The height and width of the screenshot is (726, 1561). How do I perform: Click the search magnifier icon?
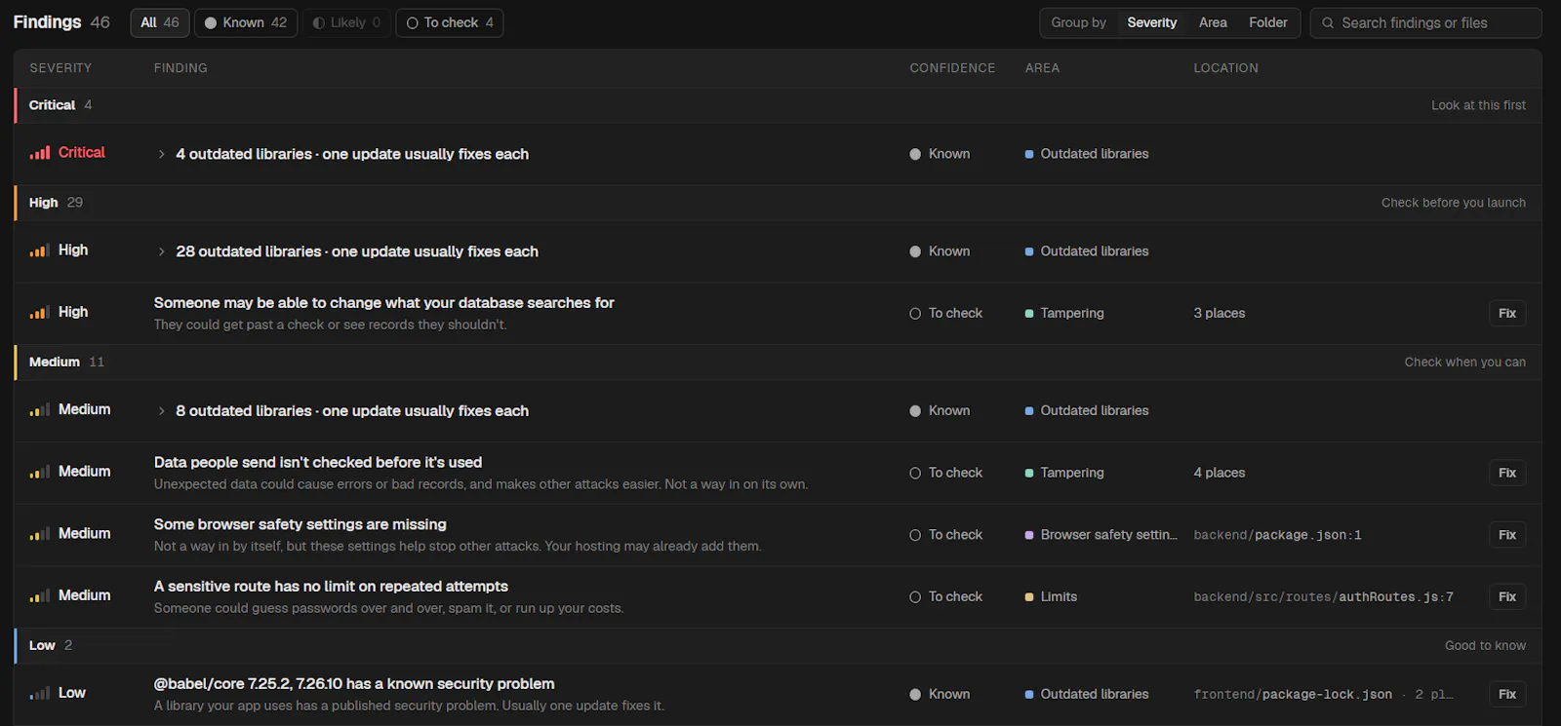(x=1328, y=22)
